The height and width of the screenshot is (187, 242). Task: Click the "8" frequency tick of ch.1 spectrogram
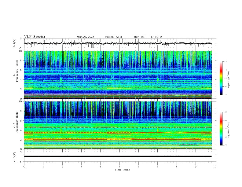(x=21, y=61)
